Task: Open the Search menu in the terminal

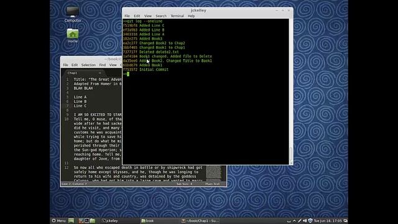Action: [x=161, y=16]
